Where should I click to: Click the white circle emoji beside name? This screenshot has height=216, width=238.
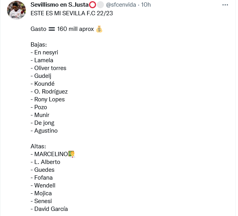pyautogui.click(x=100, y=5)
